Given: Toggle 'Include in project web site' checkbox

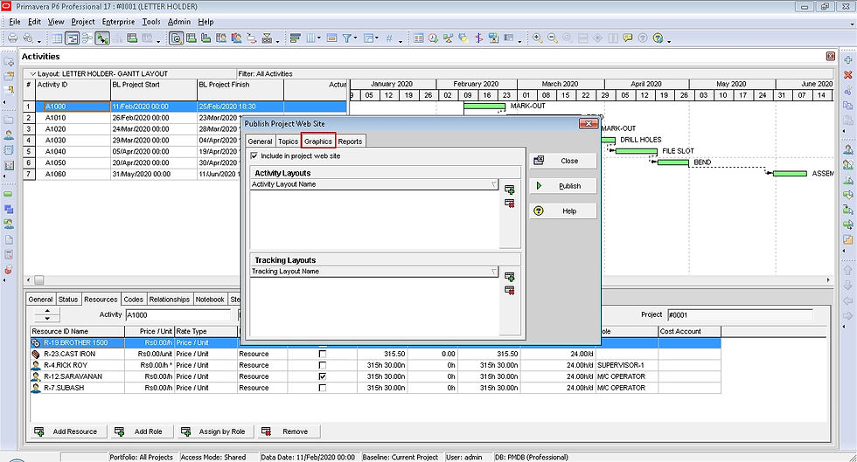Looking at the screenshot, I should [254, 155].
